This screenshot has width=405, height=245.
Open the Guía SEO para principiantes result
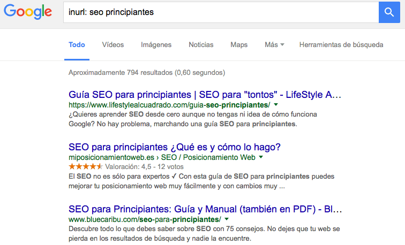205,95
